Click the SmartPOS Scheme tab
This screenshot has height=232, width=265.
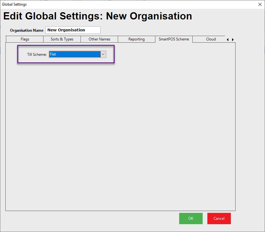click(x=174, y=39)
